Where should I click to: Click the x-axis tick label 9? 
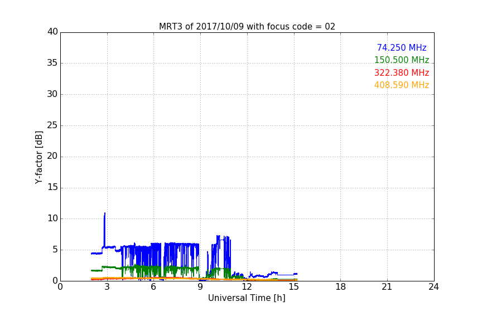[200, 287]
